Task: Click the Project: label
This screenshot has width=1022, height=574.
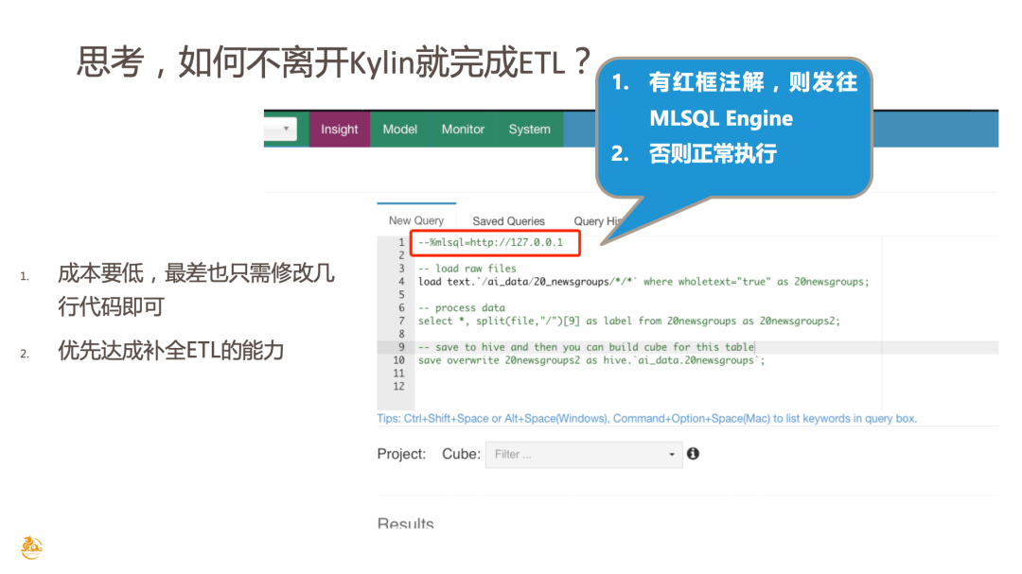Action: pos(401,454)
